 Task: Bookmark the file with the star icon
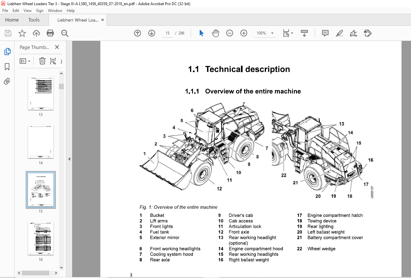pyautogui.click(x=22, y=33)
